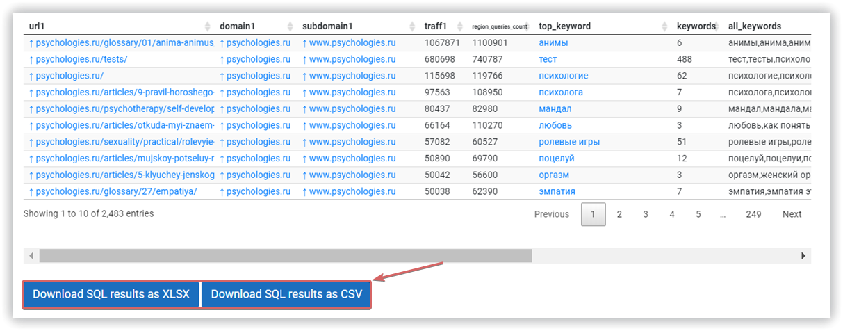Screen dimensions: 843x331
Task: Click the horizontal scrollbar right arrow
Action: (x=803, y=256)
